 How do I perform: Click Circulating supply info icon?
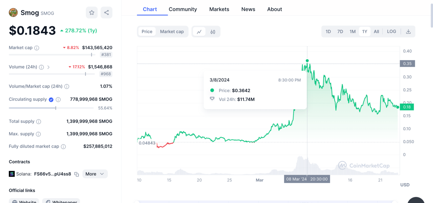click(58, 99)
